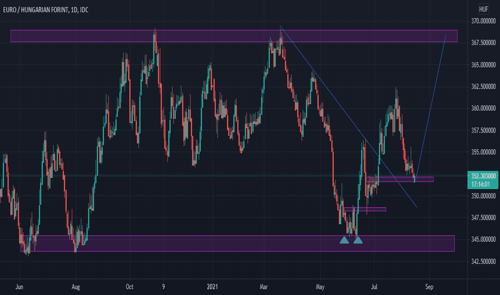Click the 2021 label on time axis

[212, 287]
